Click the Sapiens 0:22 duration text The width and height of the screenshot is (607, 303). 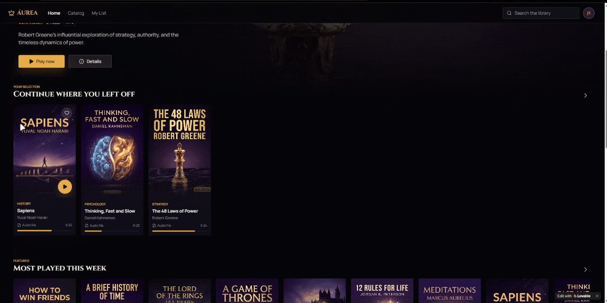tap(69, 225)
